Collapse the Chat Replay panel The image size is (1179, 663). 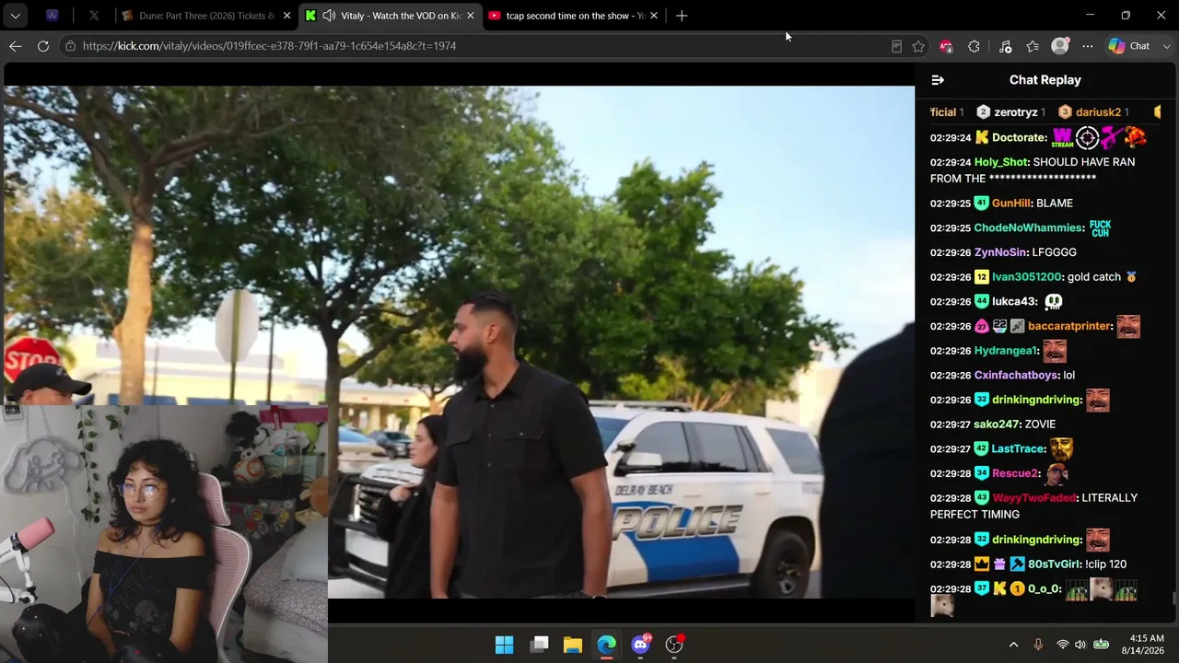coord(938,80)
